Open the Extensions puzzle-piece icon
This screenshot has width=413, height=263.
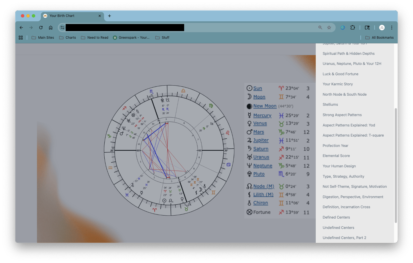[353, 28]
